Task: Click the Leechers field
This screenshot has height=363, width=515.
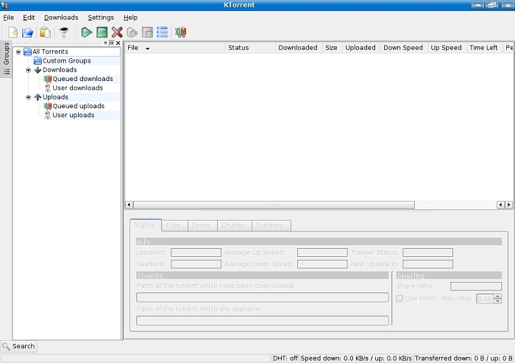Action: click(196, 253)
